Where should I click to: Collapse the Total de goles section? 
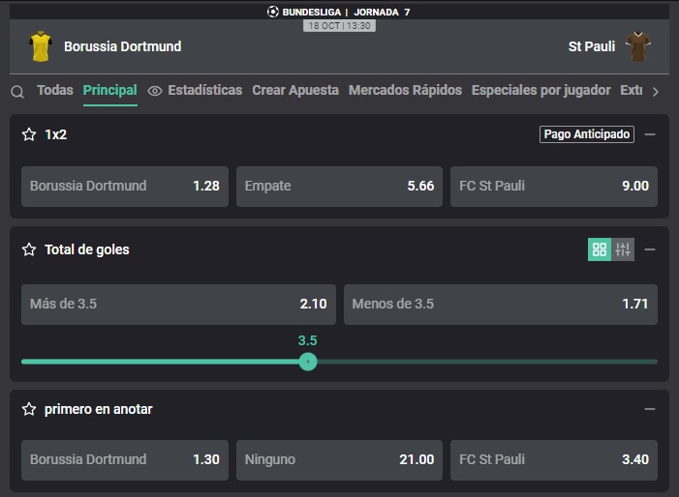[x=650, y=249]
